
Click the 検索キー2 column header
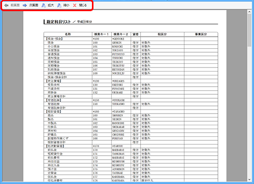click(121, 34)
